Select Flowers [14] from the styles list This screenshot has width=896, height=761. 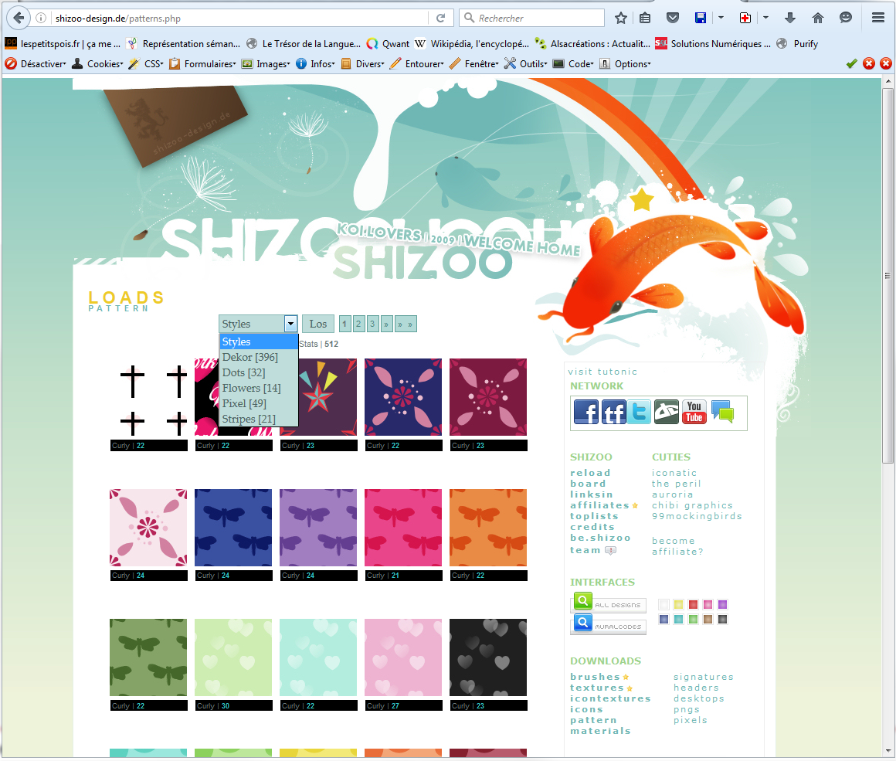pyautogui.click(x=259, y=388)
